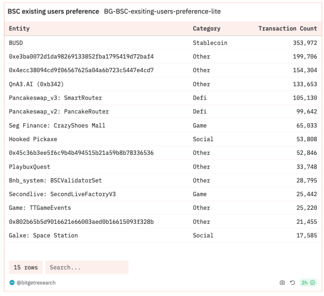This screenshot has height=296, width=324.
Task: Sort by the Category column header
Action: pyautogui.click(x=207, y=28)
